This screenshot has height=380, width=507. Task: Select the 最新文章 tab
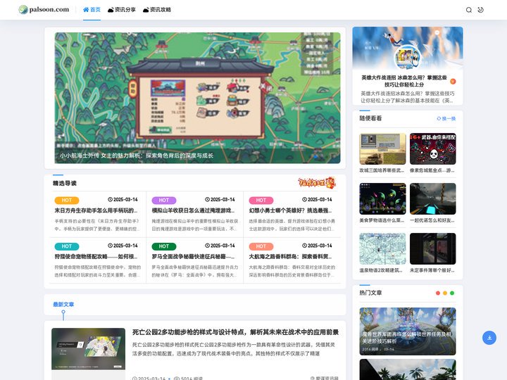coord(63,305)
